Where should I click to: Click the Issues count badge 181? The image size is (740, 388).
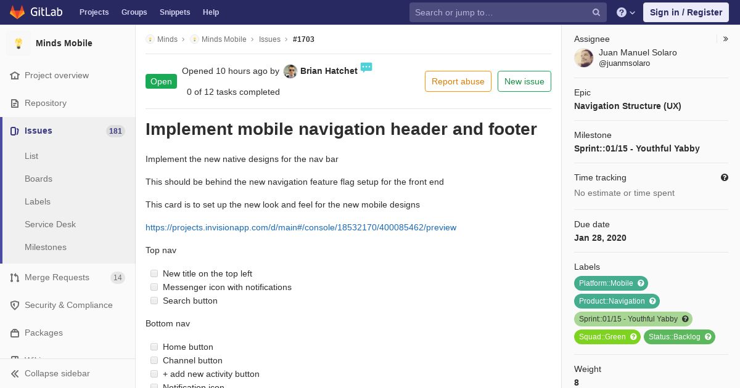click(115, 131)
